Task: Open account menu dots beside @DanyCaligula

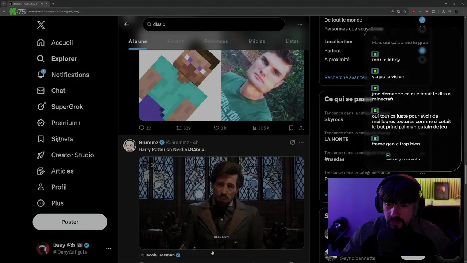Action: point(108,248)
